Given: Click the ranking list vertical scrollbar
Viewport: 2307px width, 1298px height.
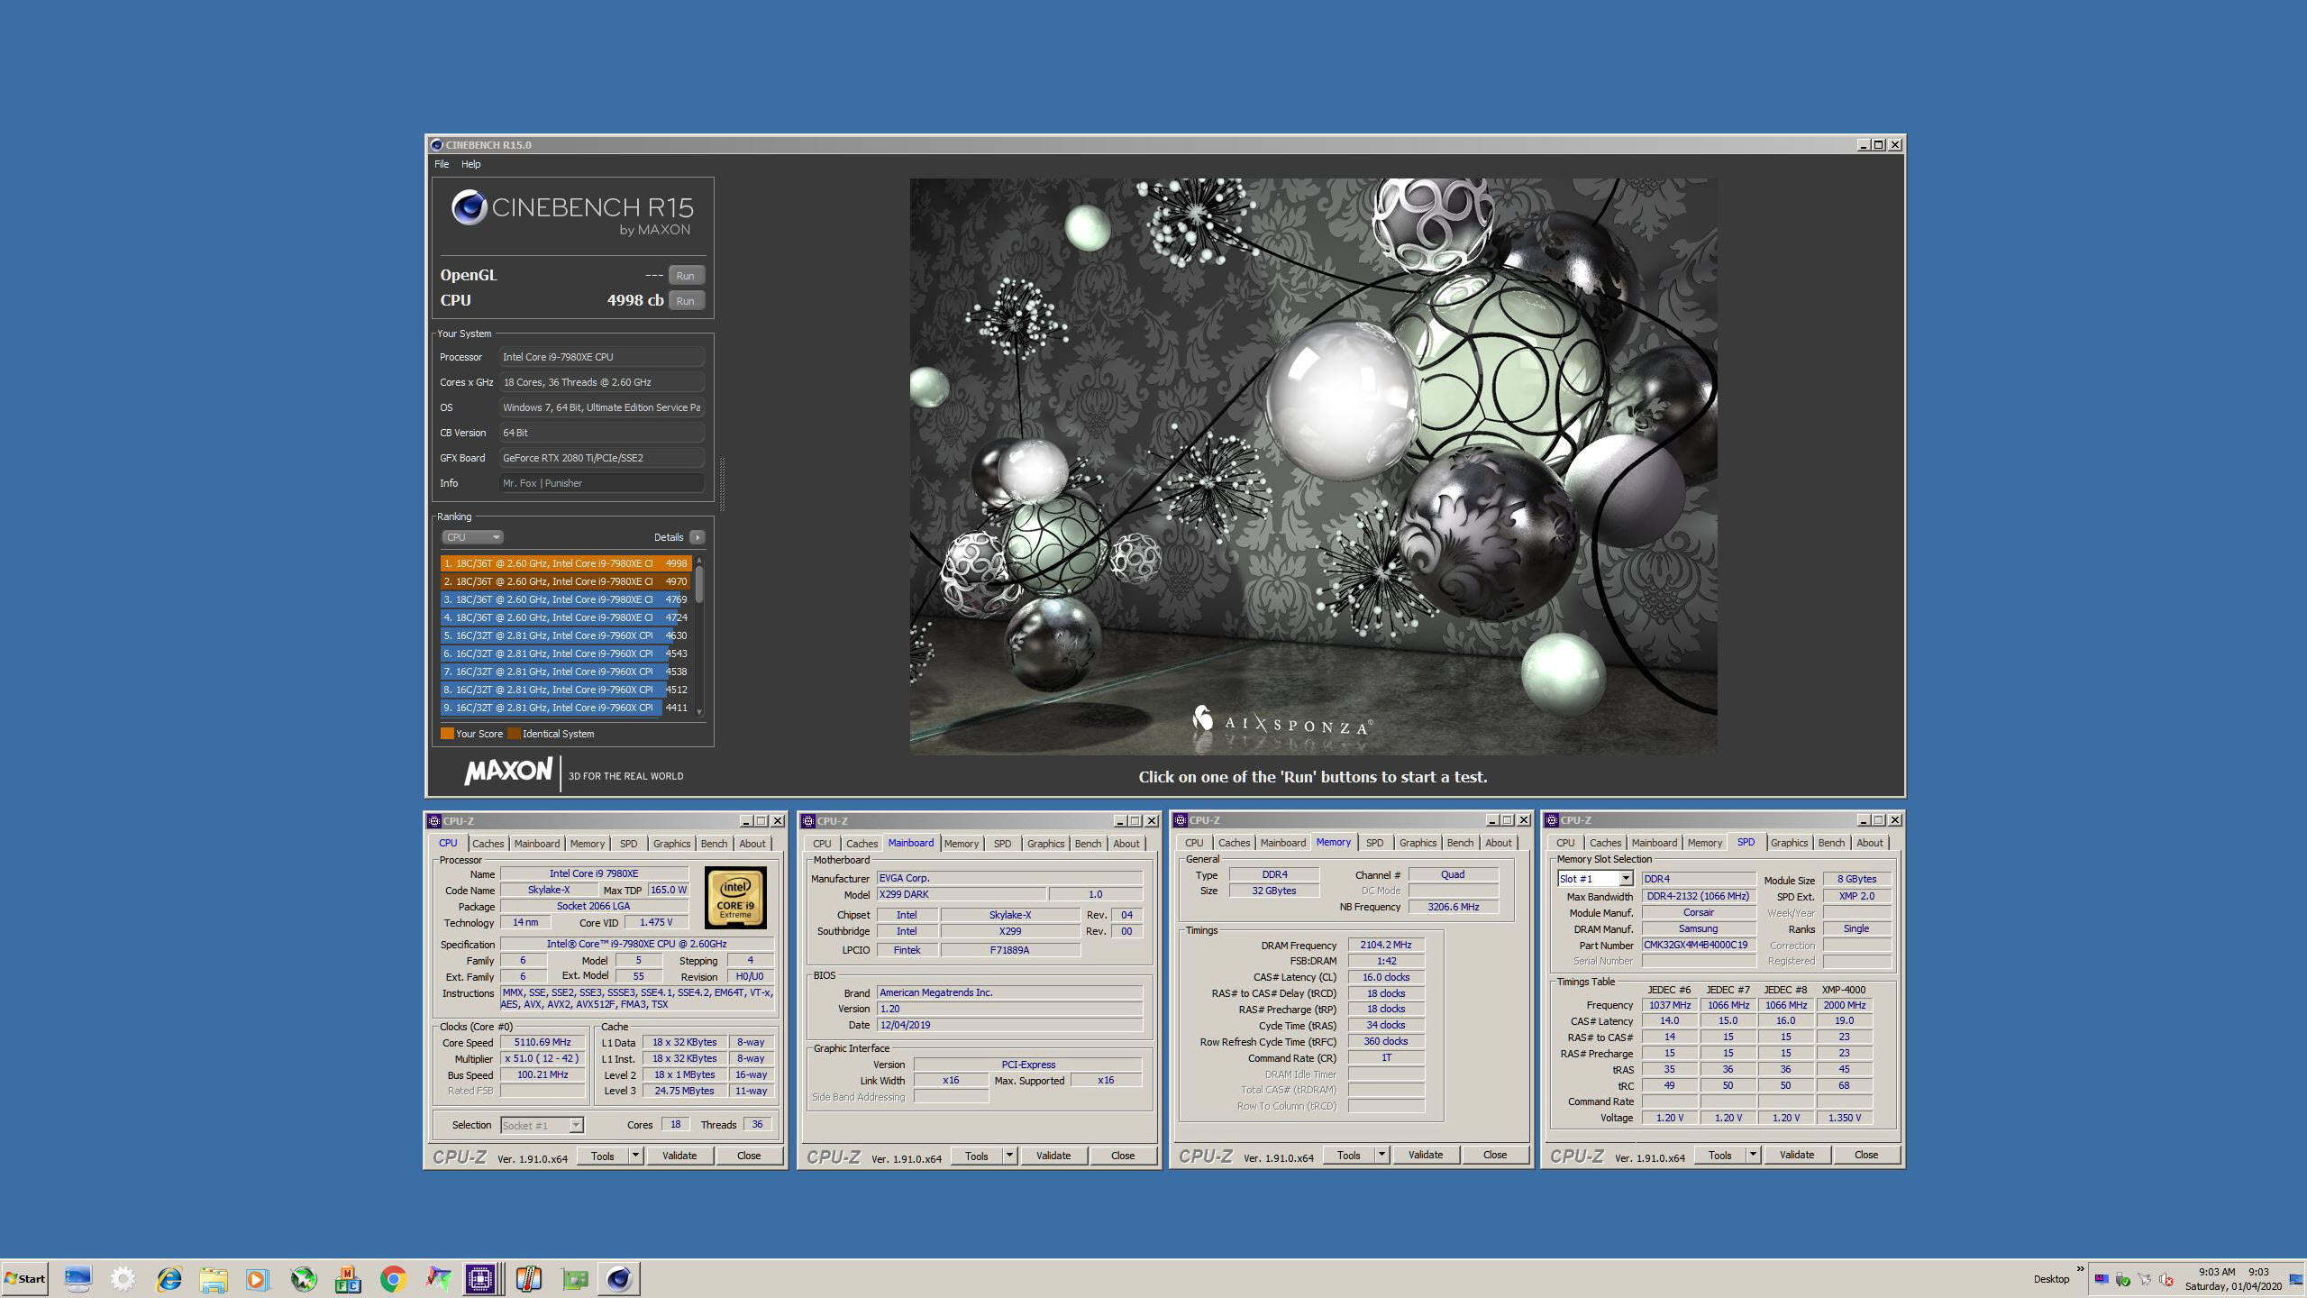Looking at the screenshot, I should click(x=699, y=586).
